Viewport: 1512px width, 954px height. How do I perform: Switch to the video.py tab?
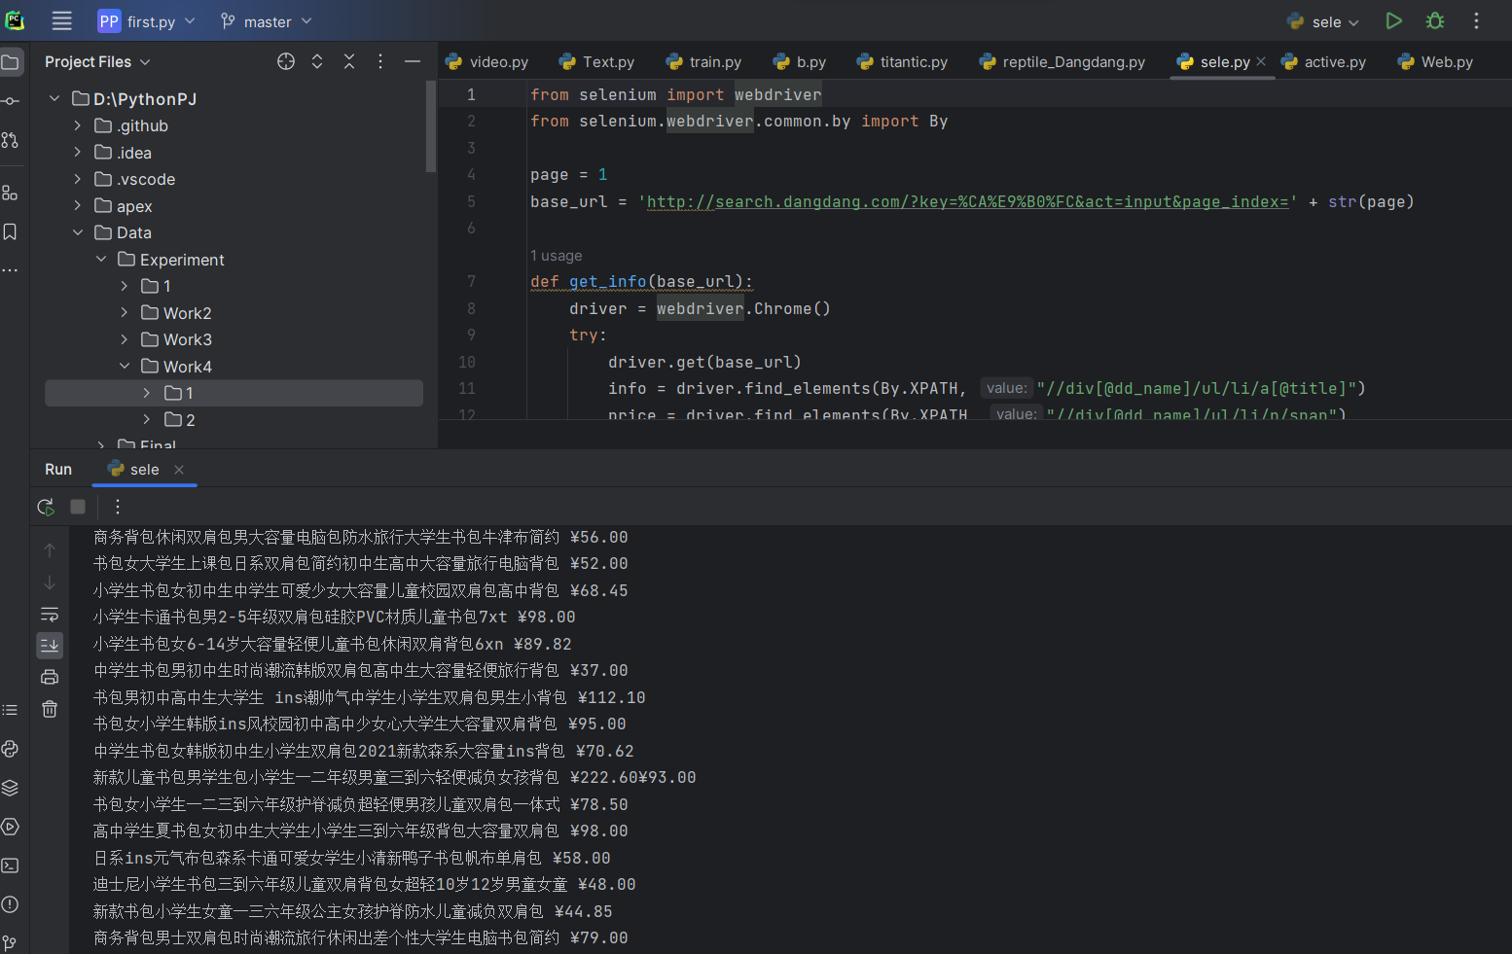[487, 61]
